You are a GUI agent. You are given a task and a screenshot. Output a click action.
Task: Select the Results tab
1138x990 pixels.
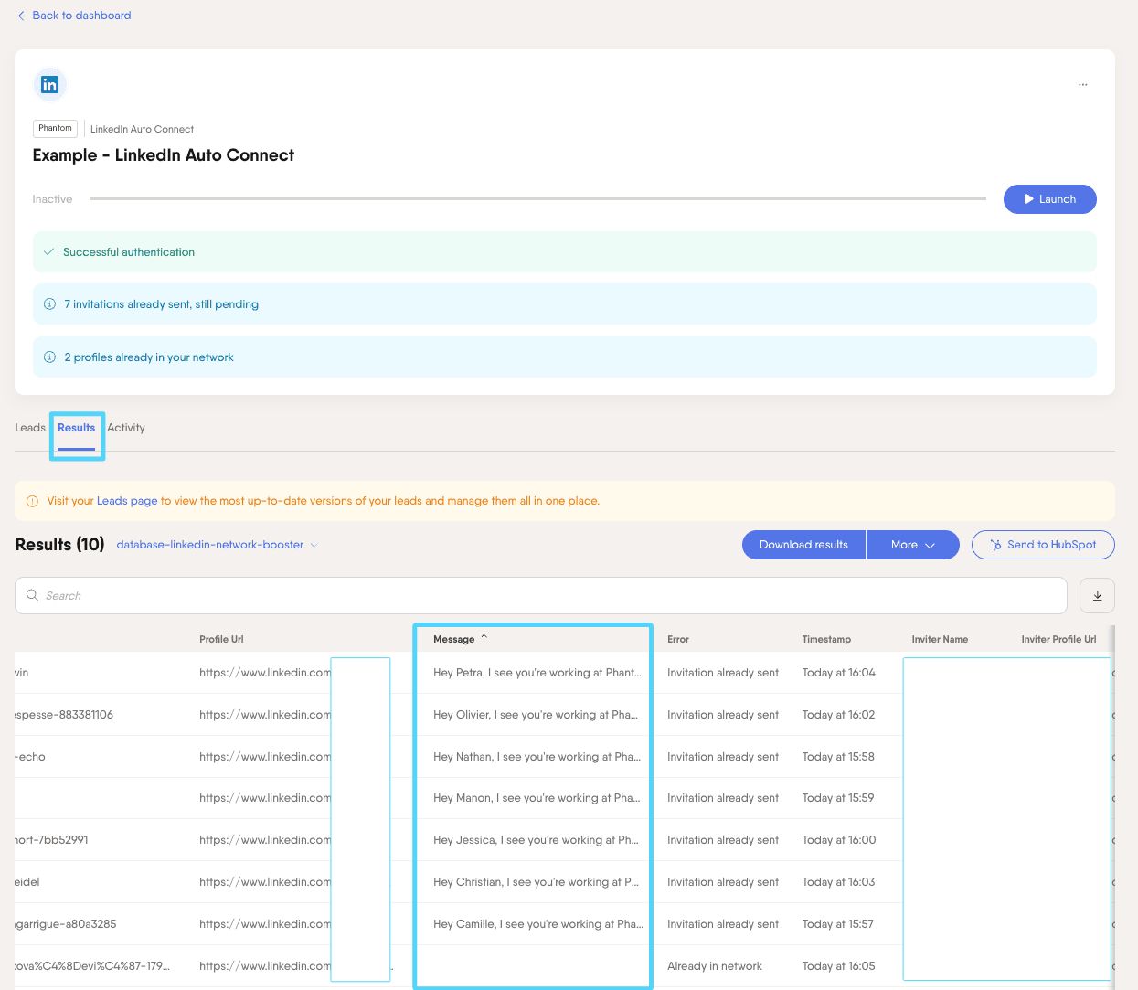click(x=76, y=428)
